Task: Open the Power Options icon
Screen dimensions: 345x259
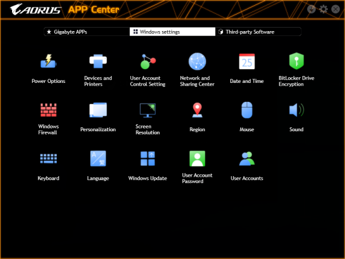Action: [x=48, y=61]
